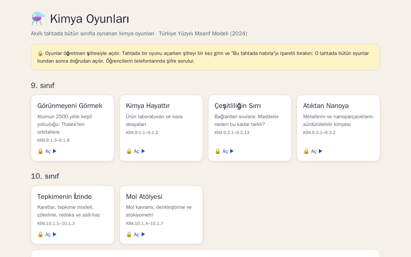Click the lock icon on Görünmeyeni Görmek card

pos(40,151)
